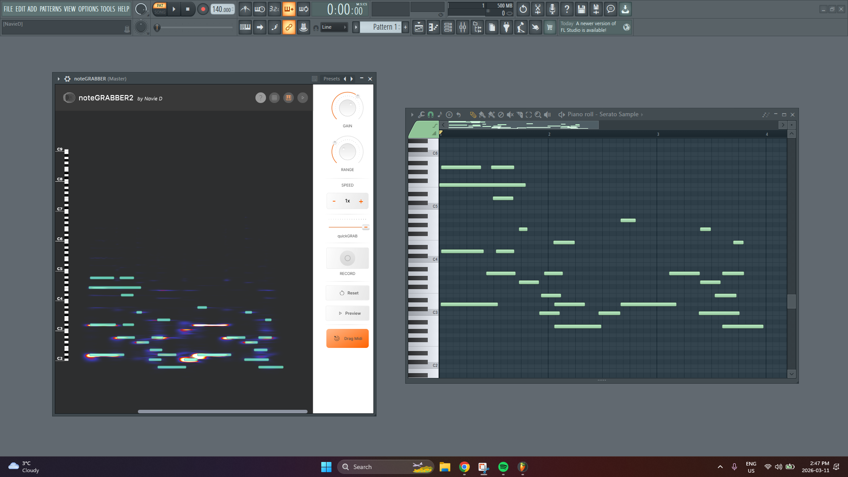Expand noteGRABBER plugin options arrow

pyautogui.click(x=58, y=79)
